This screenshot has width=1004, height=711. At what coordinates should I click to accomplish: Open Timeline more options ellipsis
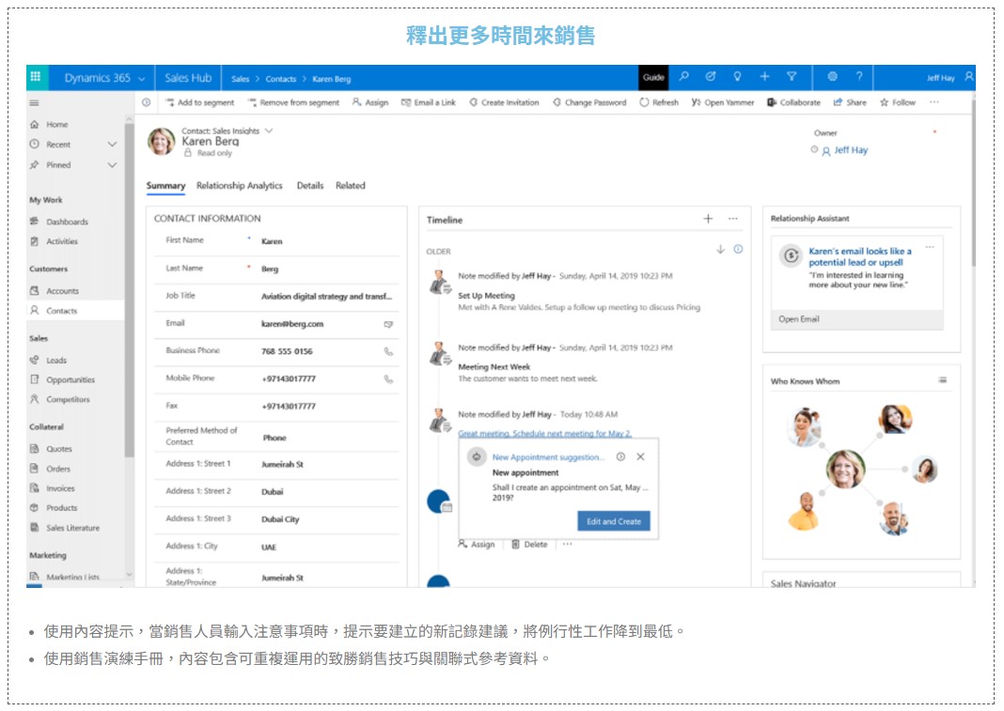pyautogui.click(x=733, y=219)
